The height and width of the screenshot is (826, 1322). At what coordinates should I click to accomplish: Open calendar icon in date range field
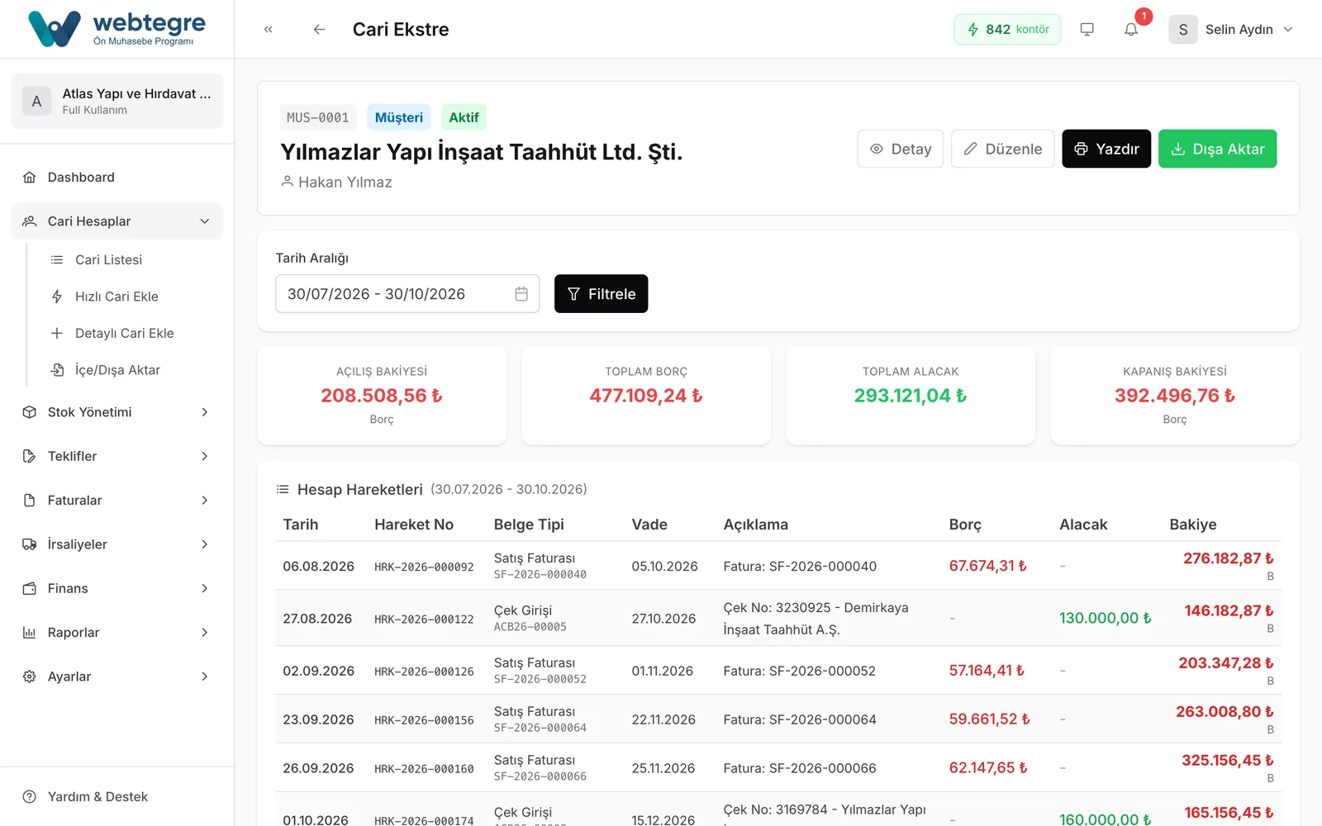pos(521,294)
